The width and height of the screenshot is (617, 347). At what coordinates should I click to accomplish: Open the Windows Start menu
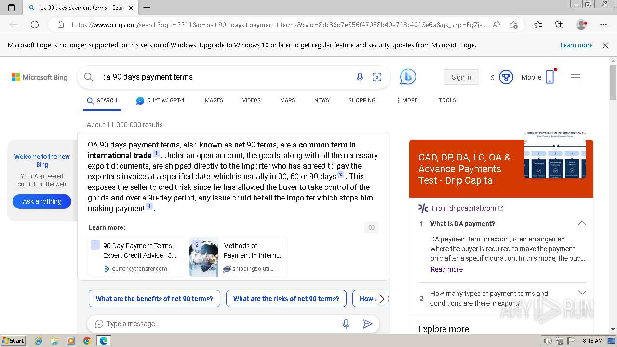13,341
